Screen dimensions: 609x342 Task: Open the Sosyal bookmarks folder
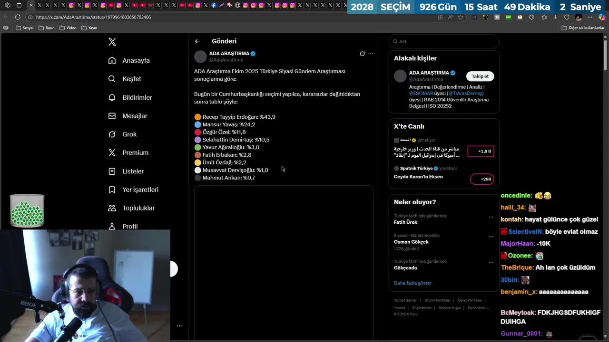25,28
